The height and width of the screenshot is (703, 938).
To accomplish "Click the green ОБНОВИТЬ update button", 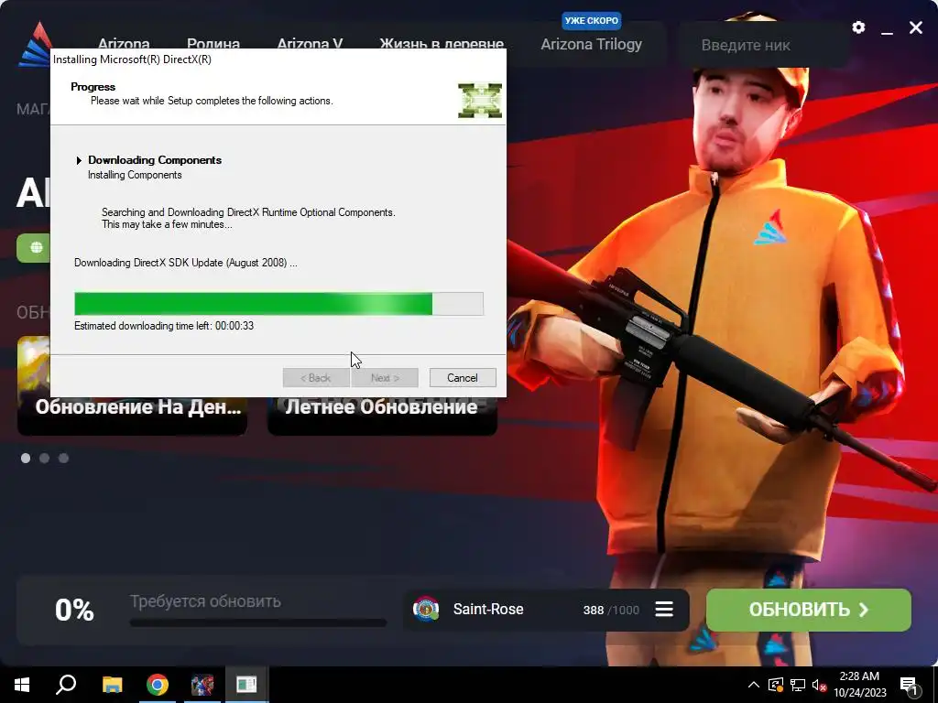I will [808, 610].
